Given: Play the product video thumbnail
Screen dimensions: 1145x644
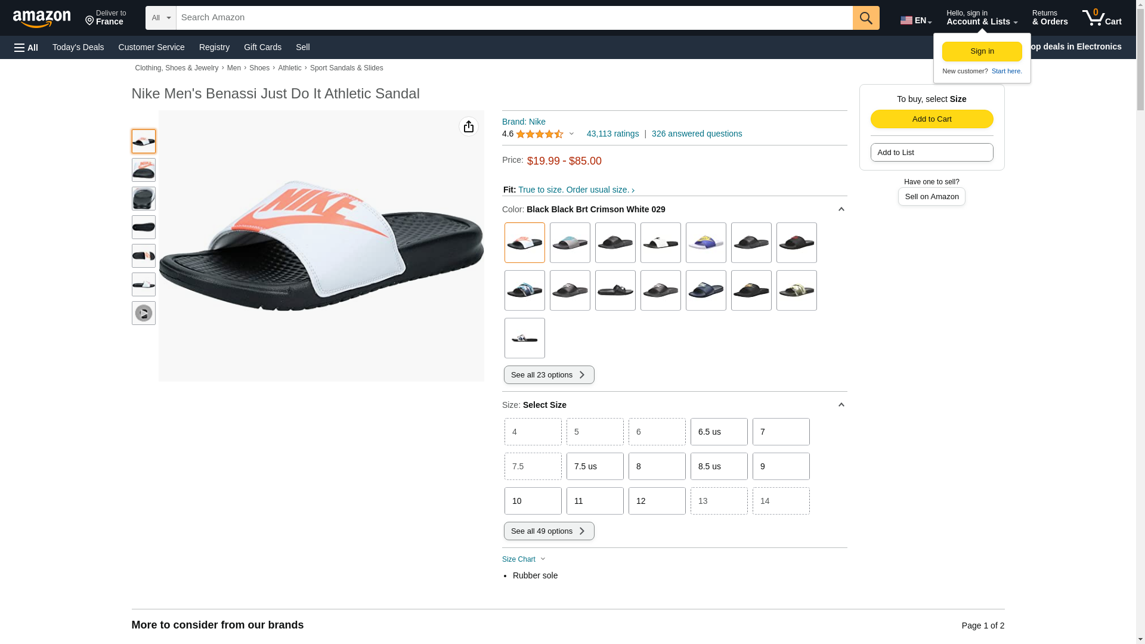Looking at the screenshot, I should point(144,313).
